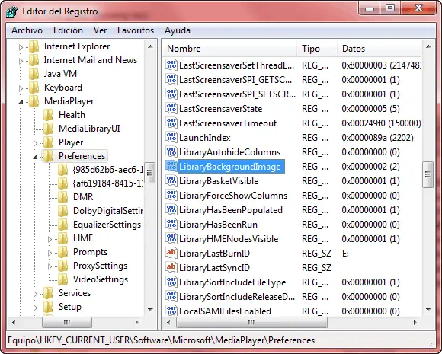Click the tree pane scroll-left arrow

pyautogui.click(x=14, y=322)
